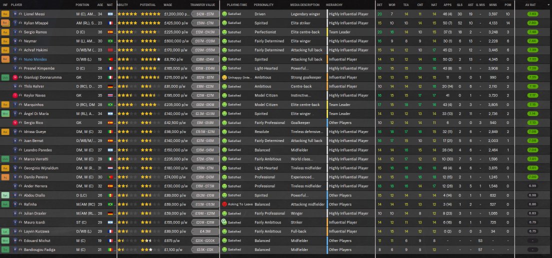Click the Wnt badge beside Ángel Di María
Screen dimensions: 552x258
point(5,113)
